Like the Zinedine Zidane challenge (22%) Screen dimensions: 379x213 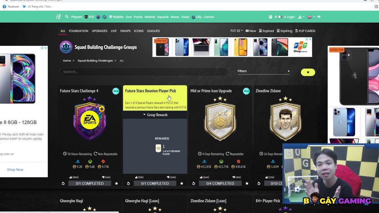pyautogui.click(x=270, y=177)
